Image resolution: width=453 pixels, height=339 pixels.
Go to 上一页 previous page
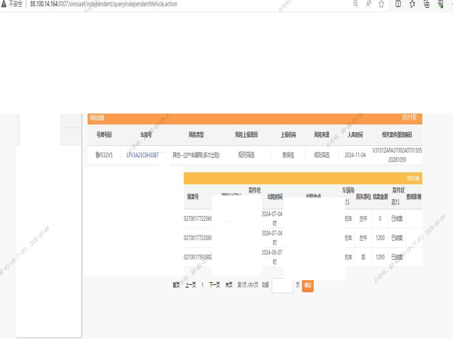[x=190, y=285]
